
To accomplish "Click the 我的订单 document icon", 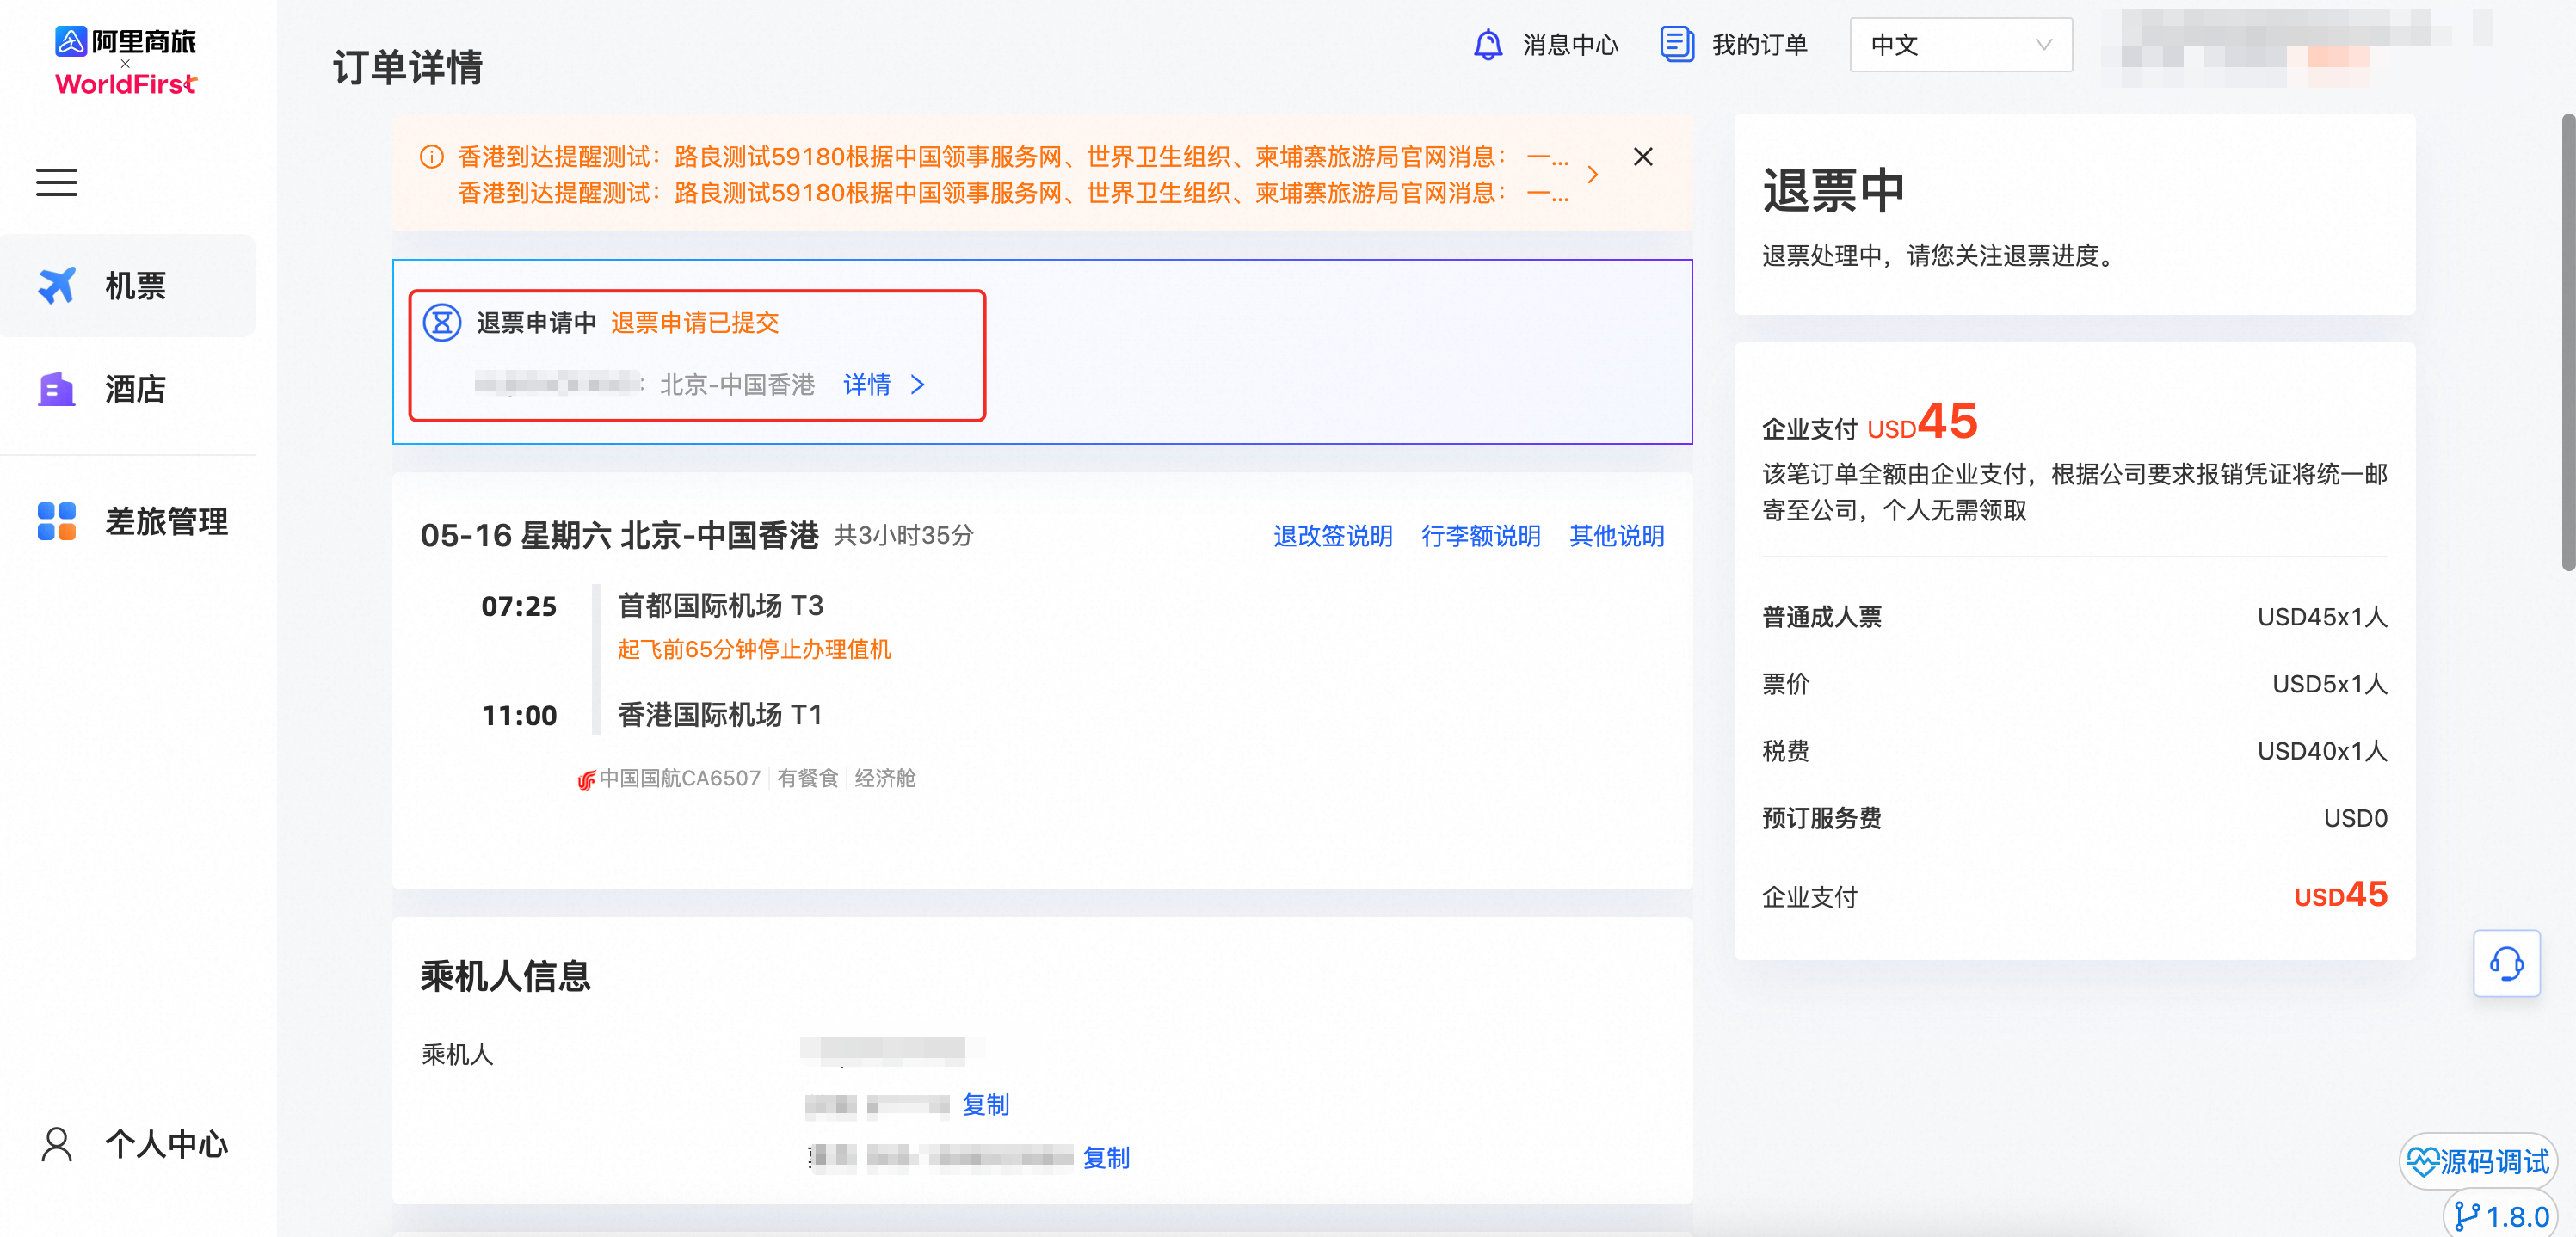I will coord(1676,45).
